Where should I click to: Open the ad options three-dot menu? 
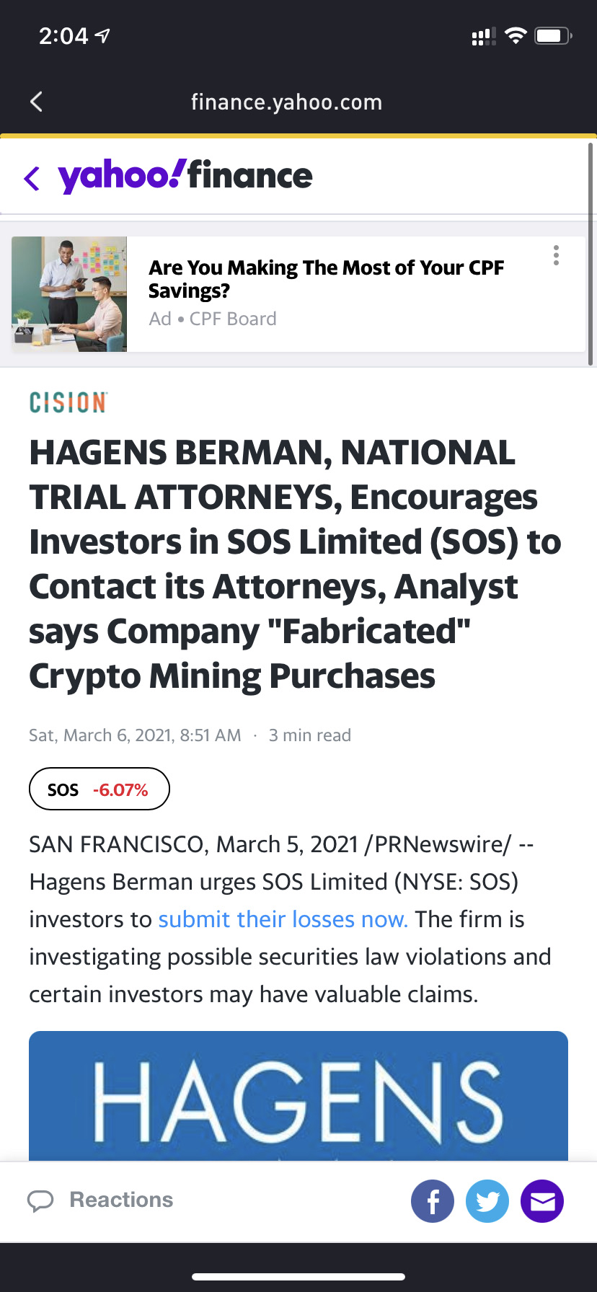[x=556, y=255]
